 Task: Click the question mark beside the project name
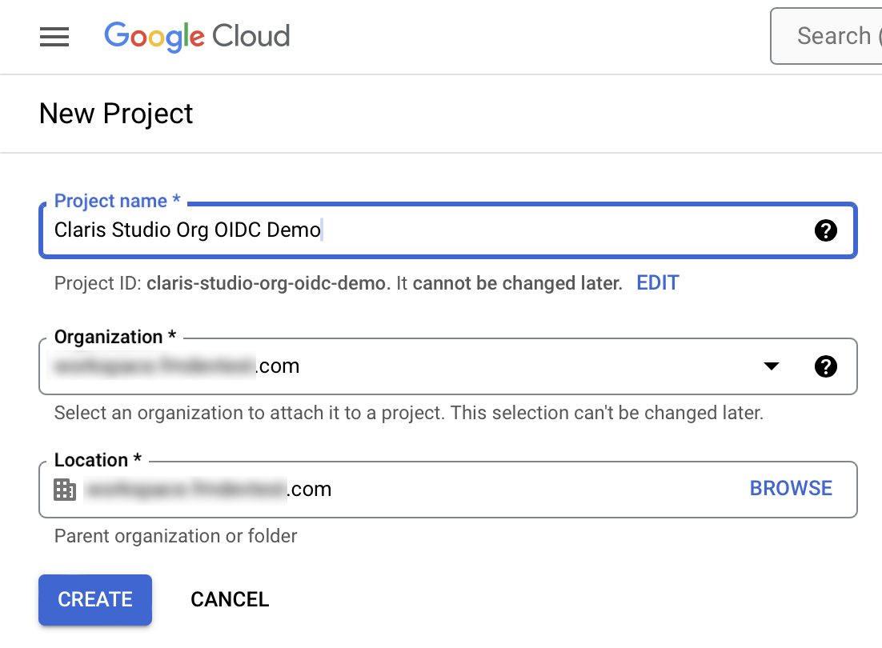tap(825, 230)
